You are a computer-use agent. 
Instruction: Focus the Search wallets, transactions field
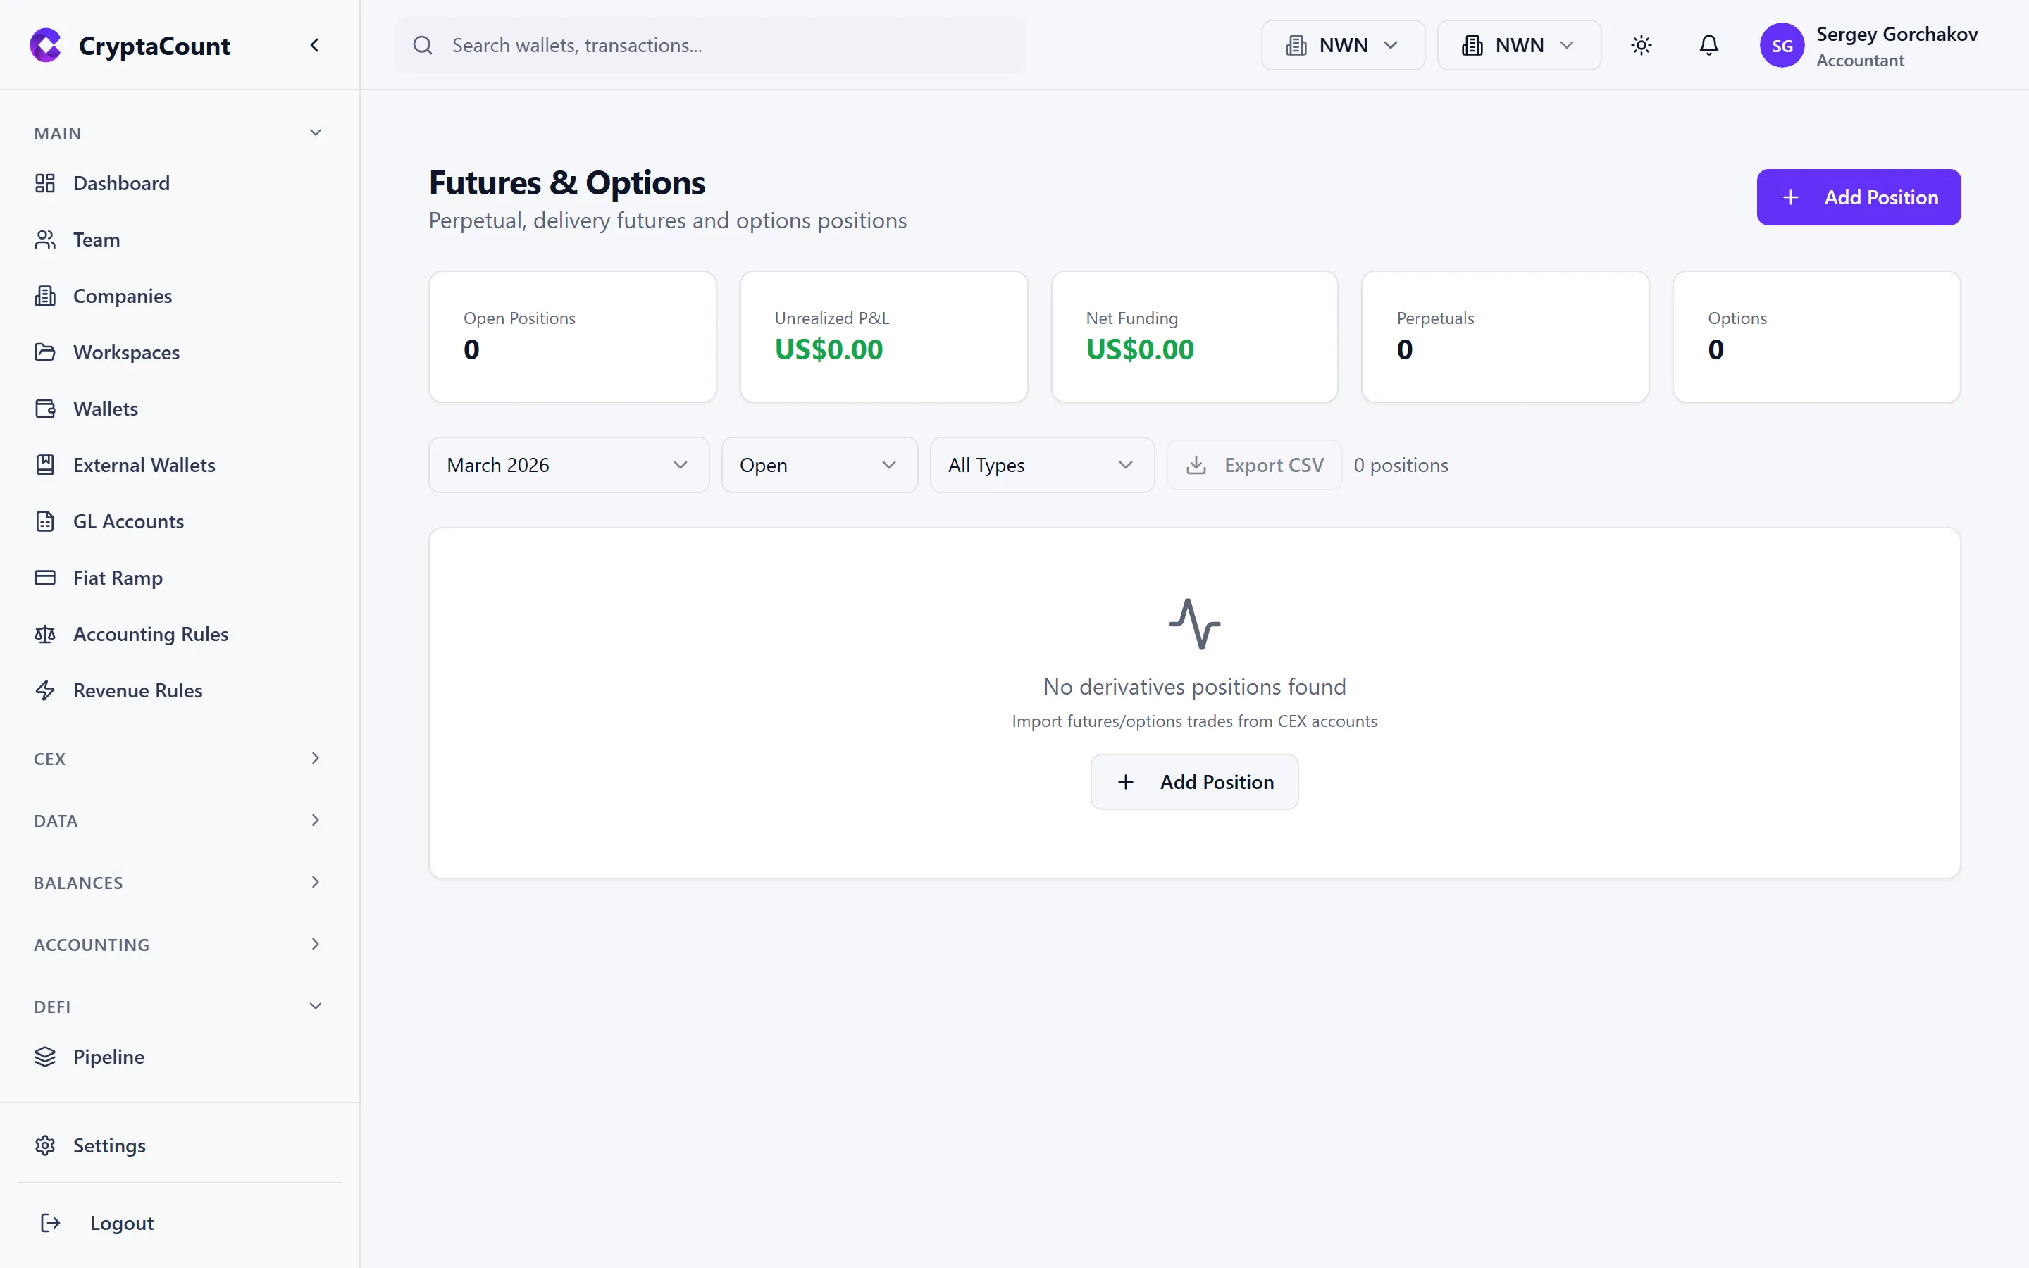click(x=709, y=45)
